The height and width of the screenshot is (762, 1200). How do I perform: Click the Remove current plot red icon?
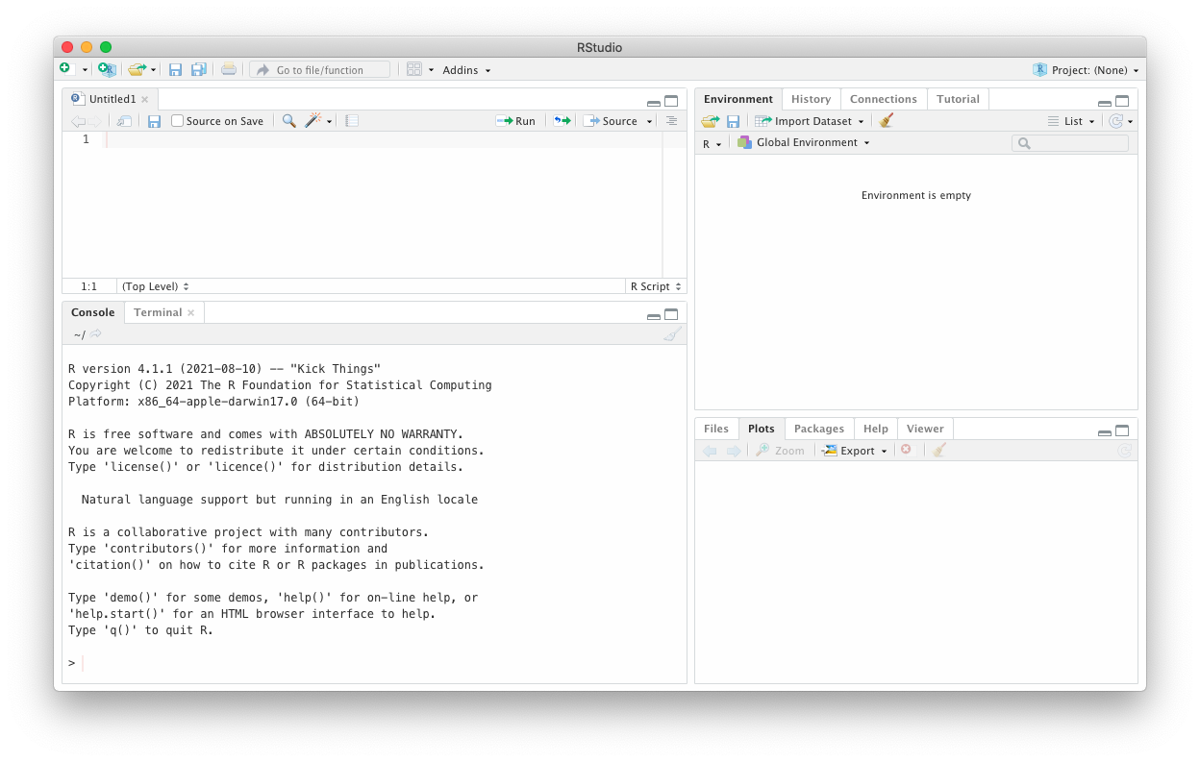click(x=906, y=450)
